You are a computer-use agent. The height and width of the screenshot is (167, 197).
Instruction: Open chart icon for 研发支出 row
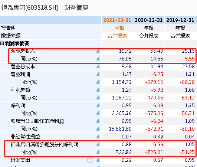[x=98, y=160]
